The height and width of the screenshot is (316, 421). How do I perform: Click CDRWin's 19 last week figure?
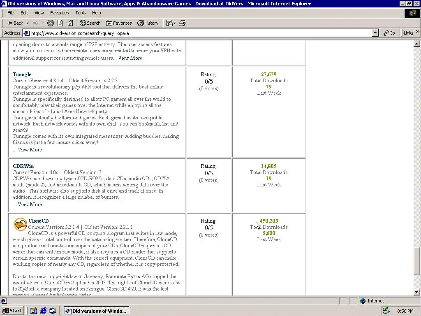pyautogui.click(x=268, y=179)
